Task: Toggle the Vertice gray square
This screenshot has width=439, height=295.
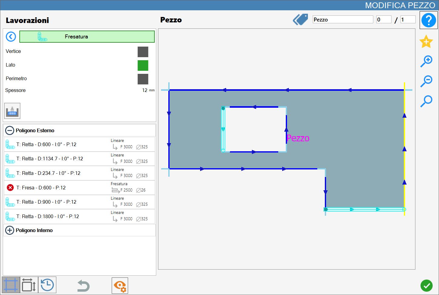Action: pyautogui.click(x=143, y=52)
